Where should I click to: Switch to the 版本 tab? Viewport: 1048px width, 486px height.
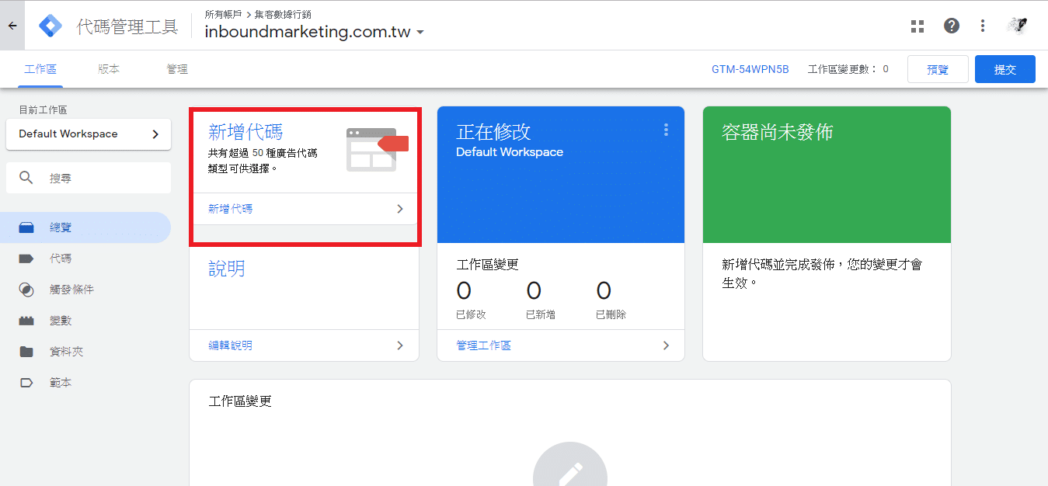108,68
